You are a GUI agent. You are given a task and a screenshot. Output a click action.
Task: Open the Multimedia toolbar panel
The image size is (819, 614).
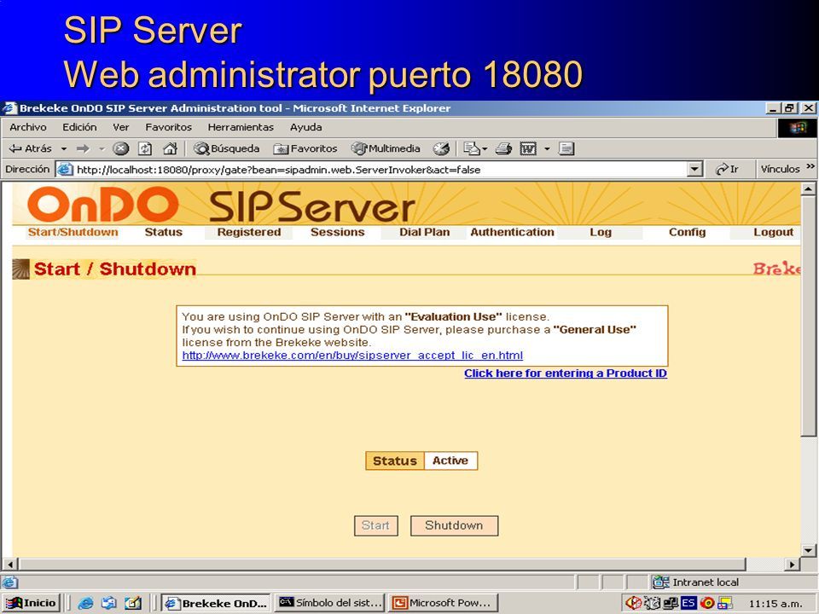[386, 148]
